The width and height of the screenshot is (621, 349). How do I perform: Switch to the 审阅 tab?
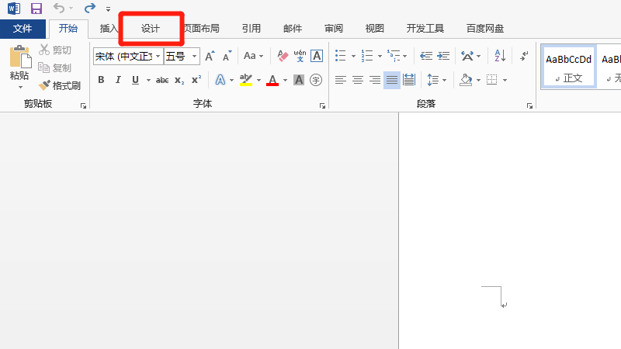pos(334,29)
